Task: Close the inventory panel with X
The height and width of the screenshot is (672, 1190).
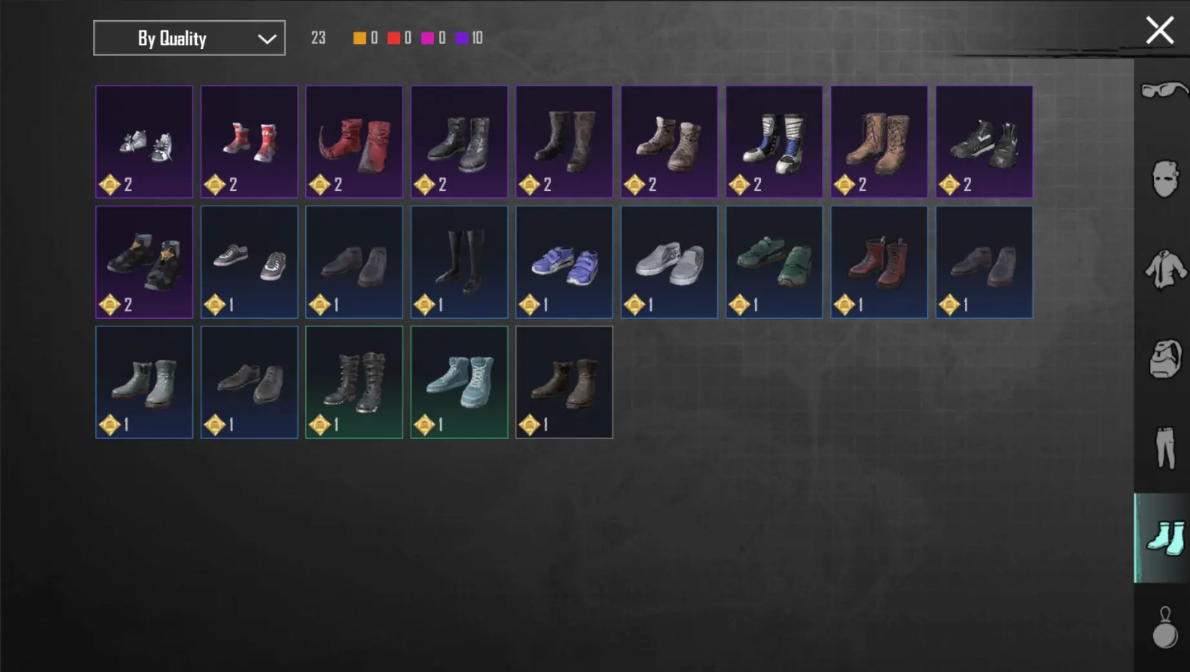Action: [x=1159, y=30]
